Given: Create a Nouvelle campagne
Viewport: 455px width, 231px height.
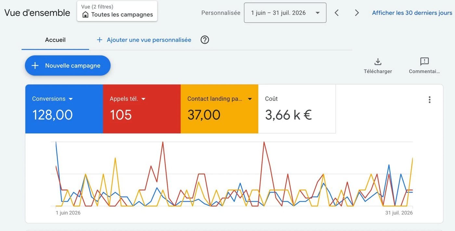Looking at the screenshot, I should [x=68, y=65].
